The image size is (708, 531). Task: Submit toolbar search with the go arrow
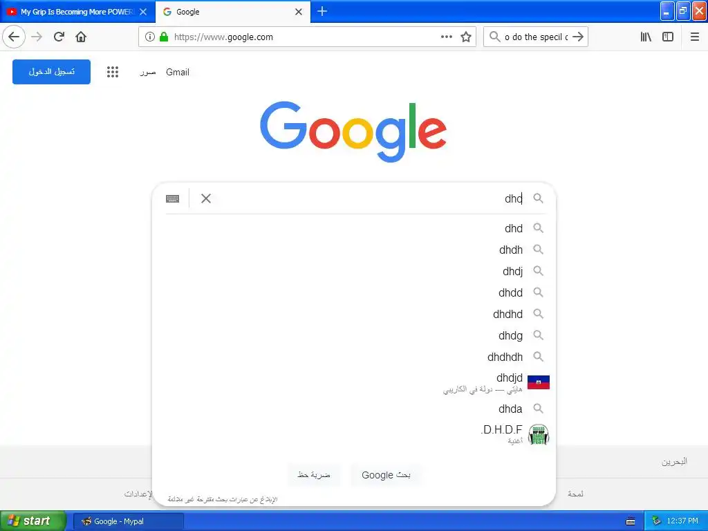pyautogui.click(x=578, y=37)
